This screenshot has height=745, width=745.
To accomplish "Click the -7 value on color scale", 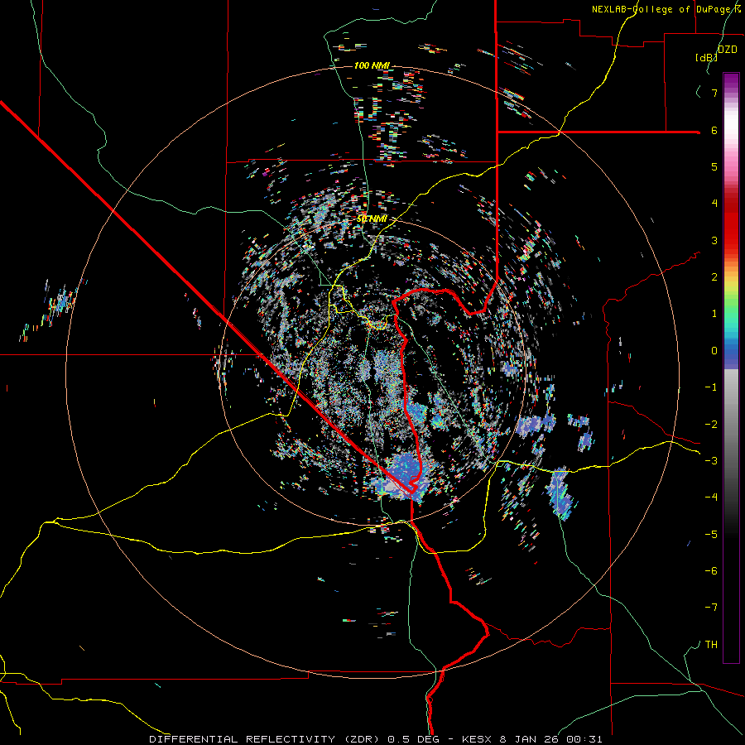I will pyautogui.click(x=711, y=608).
